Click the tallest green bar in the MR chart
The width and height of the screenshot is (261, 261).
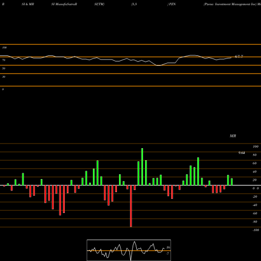click(142, 167)
